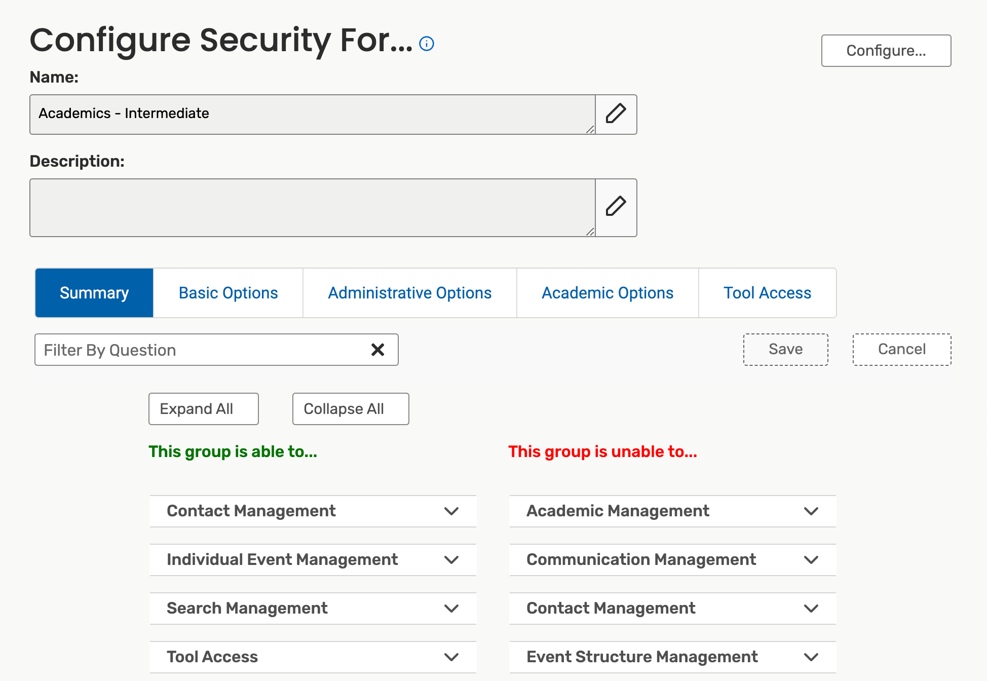Screen dimensions: 987x681
Task: Expand Event Structure Management section
Action: pyautogui.click(x=672, y=657)
